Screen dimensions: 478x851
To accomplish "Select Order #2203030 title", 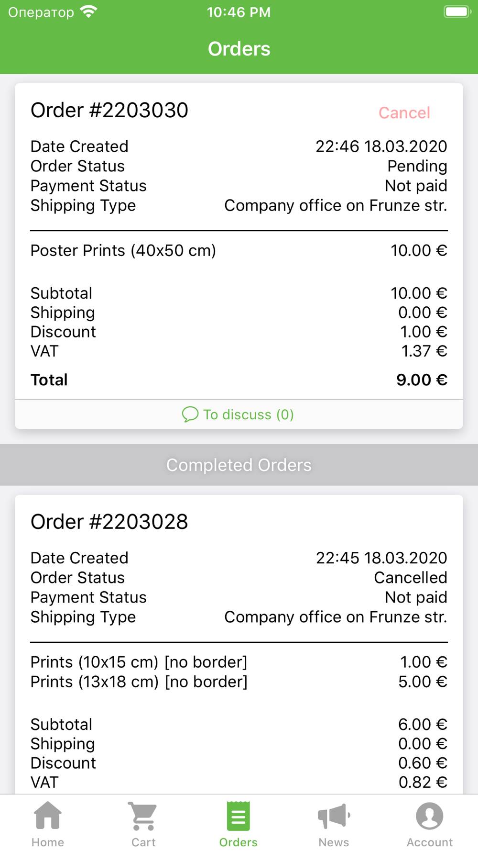I will click(x=109, y=111).
